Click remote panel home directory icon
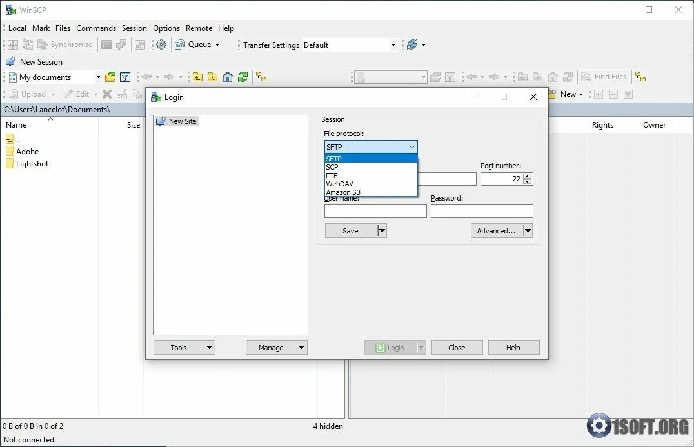The height and width of the screenshot is (447, 694). [x=553, y=77]
